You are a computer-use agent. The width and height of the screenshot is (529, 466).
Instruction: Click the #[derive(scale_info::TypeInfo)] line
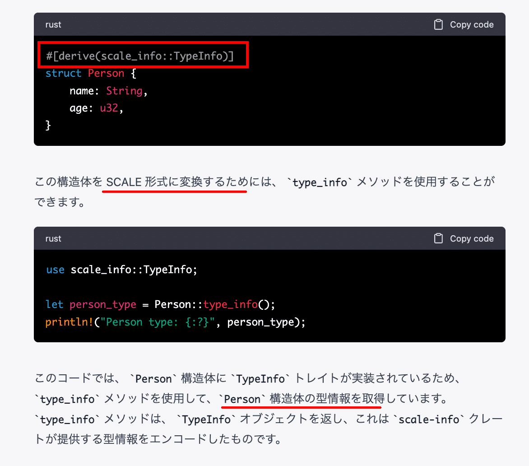pos(140,56)
